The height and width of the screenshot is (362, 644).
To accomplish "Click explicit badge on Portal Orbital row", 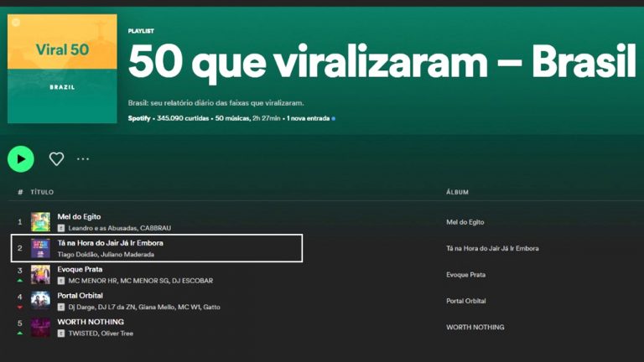I will [61, 307].
